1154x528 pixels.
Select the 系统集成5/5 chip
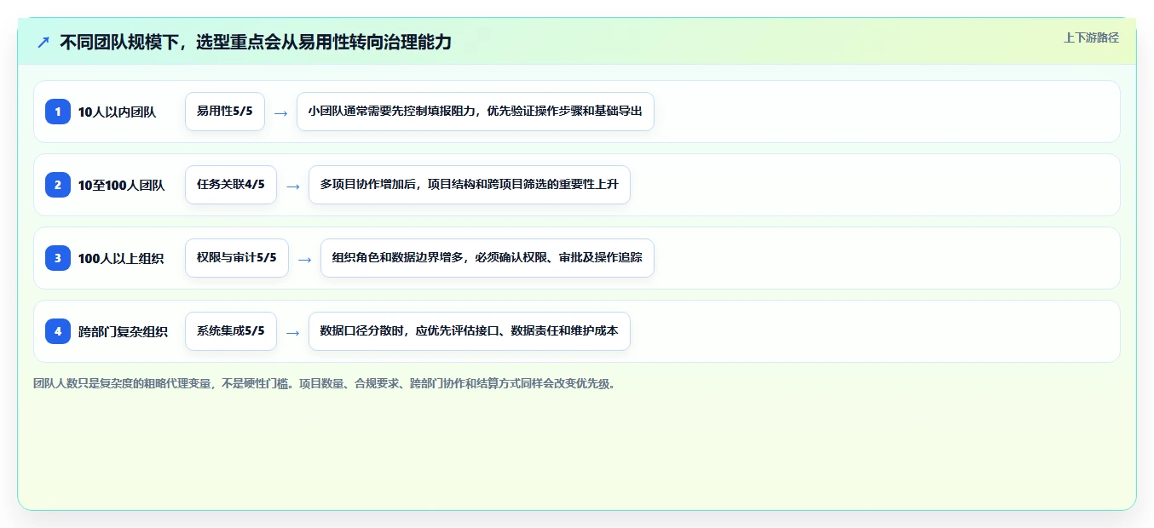tap(231, 331)
